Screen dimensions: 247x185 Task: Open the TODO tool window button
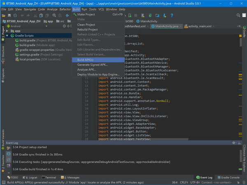(x=13, y=178)
